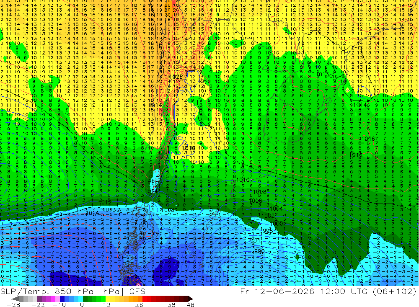Pick the darkest green swatch in the legend

point(85,299)
